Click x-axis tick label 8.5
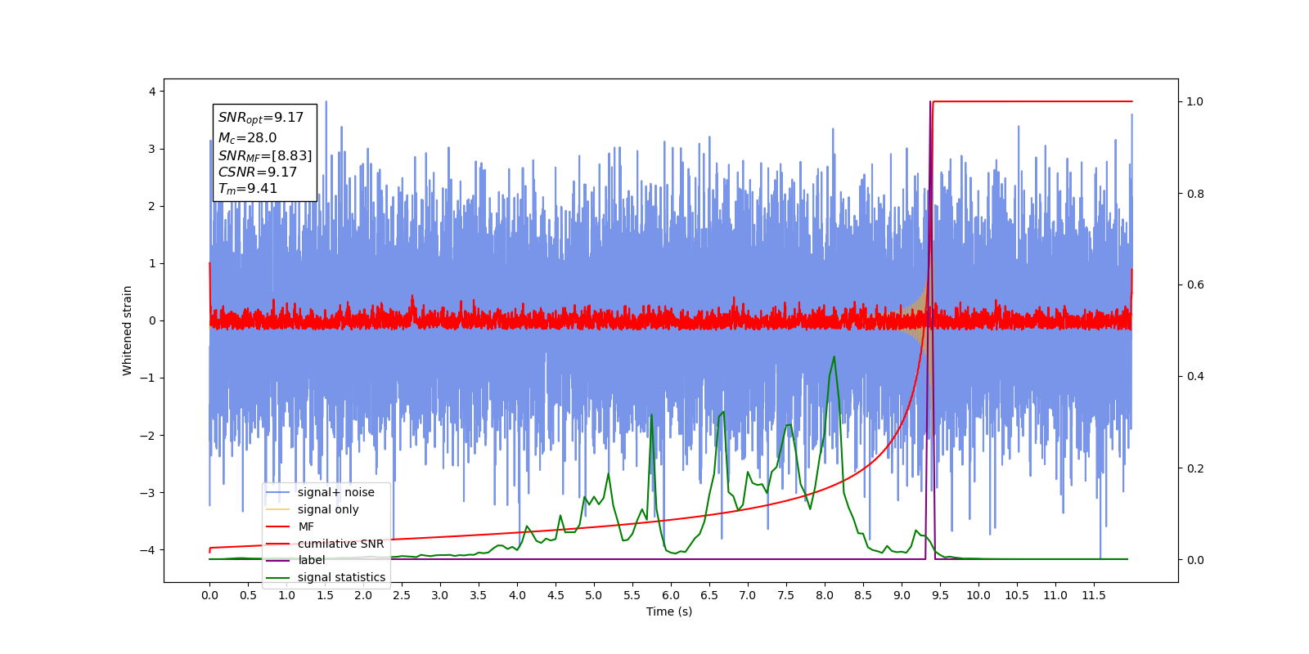The height and width of the screenshot is (654, 1309). (x=863, y=595)
